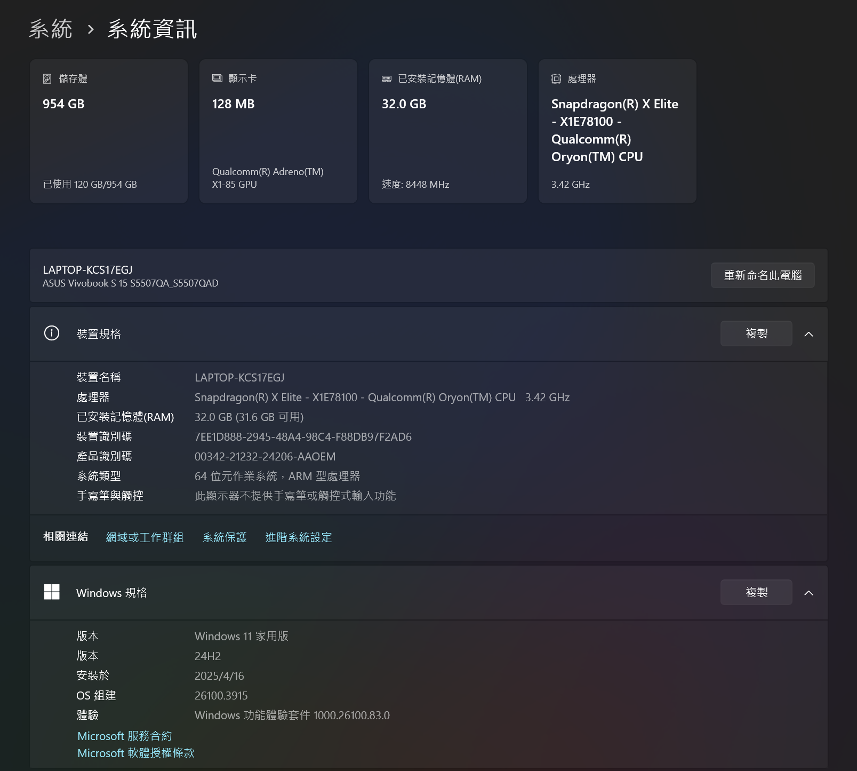
Task: Copy the Windows 規格 details
Action: coord(756,592)
